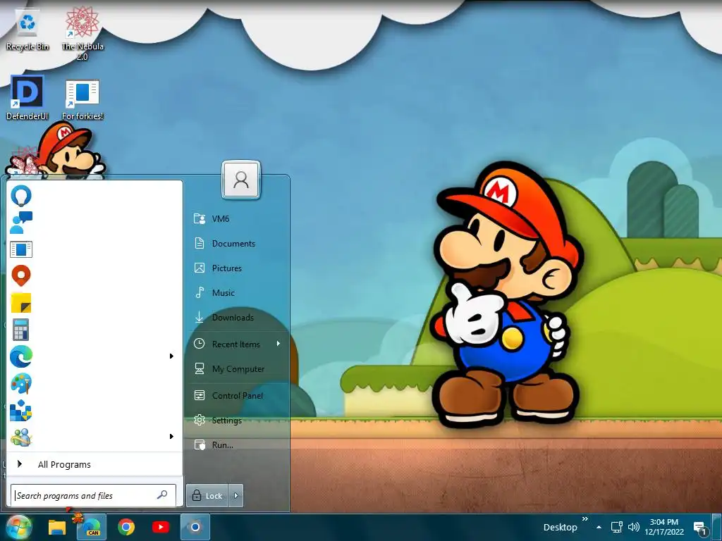Click the blue circle app on taskbar
The width and height of the screenshot is (722, 541).
[x=195, y=527]
